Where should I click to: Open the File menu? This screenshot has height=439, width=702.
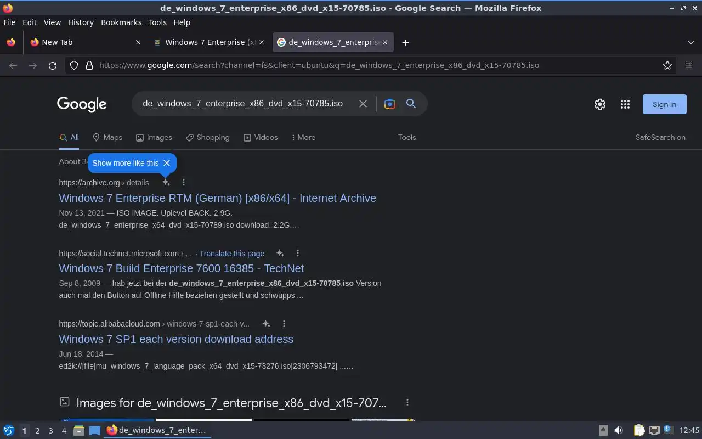coord(9,22)
